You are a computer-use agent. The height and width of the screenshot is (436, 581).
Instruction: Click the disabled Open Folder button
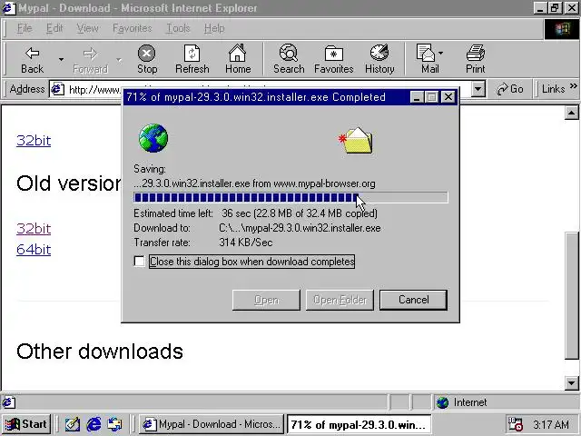coord(340,300)
